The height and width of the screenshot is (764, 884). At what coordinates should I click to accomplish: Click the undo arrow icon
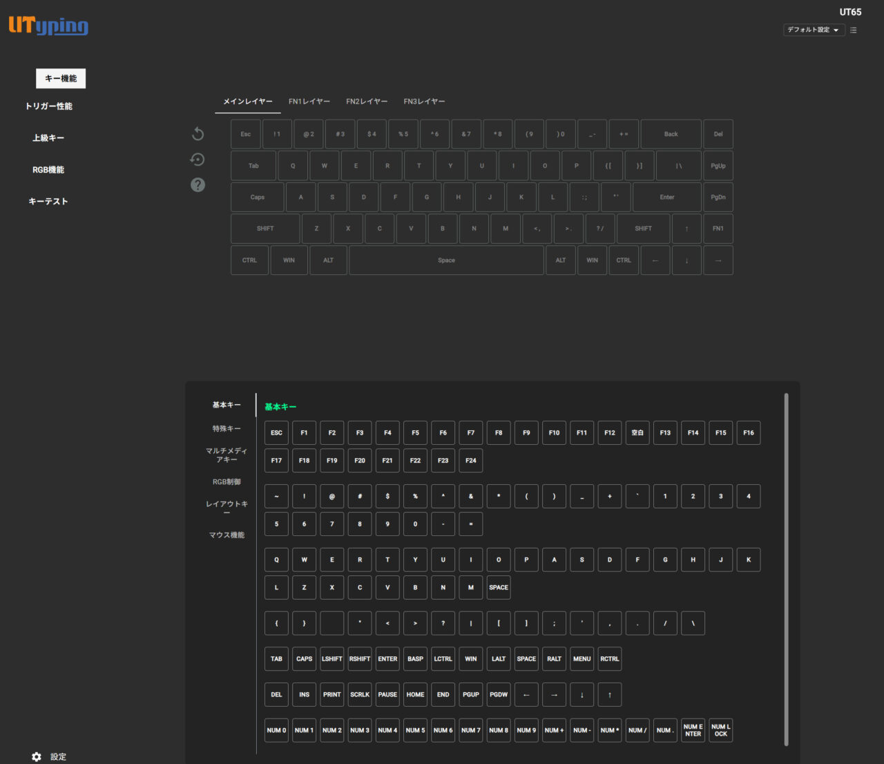click(x=198, y=134)
